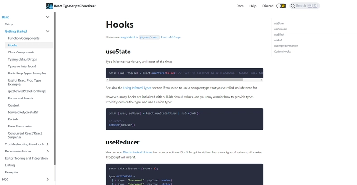Follow the Using Inferred Types link
The image size is (357, 185).
(137, 88)
